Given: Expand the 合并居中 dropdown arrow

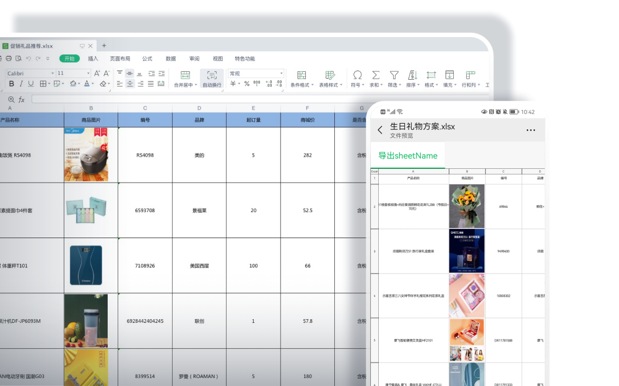Looking at the screenshot, I should click(x=196, y=85).
